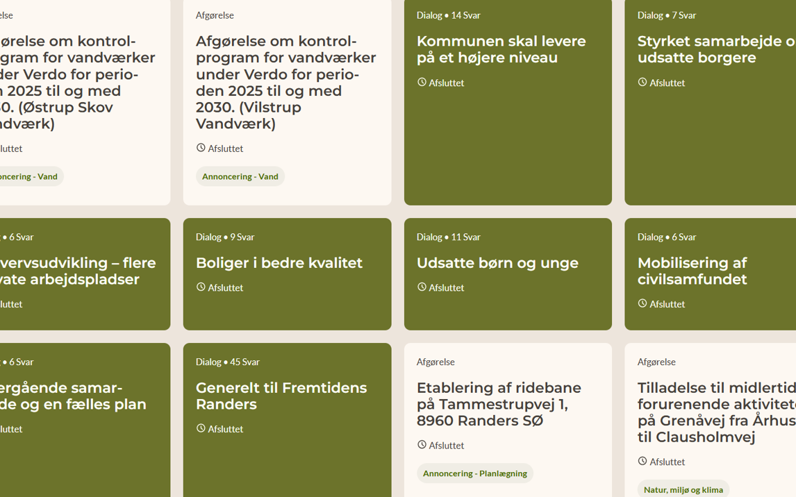Select 'Annoncering - Planlægning' tag
Screen dimensions: 796x497
coord(474,473)
